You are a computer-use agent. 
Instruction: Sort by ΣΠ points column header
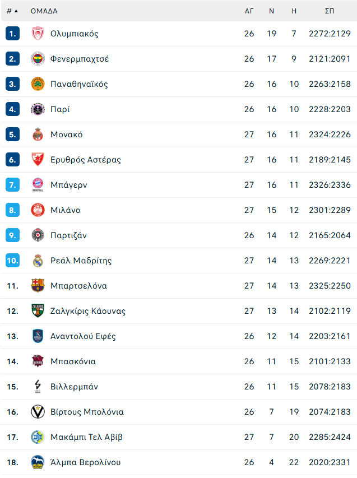(x=330, y=11)
